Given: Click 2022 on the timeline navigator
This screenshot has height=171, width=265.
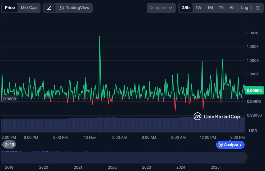Looking at the screenshot, I should 112,167.
